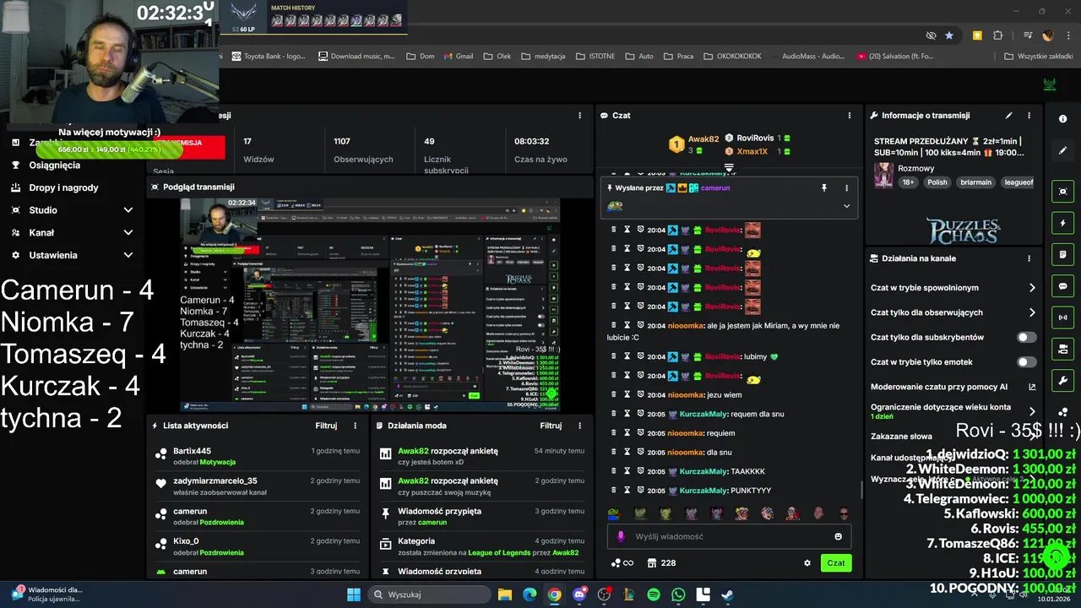Viewport: 1081px width, 608px height.
Task: Click the green-bordered note page quick action
Action: tap(1063, 254)
